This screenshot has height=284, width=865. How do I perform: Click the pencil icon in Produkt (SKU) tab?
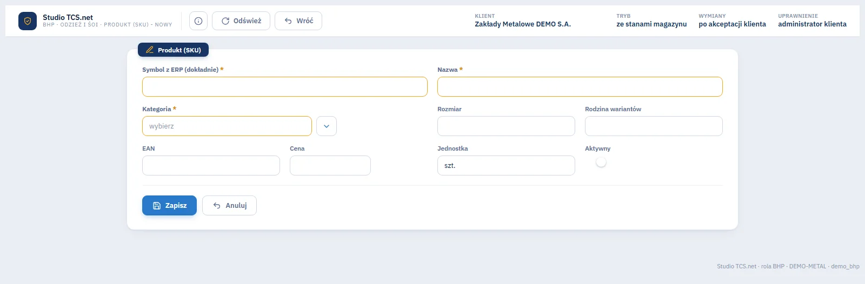150,50
